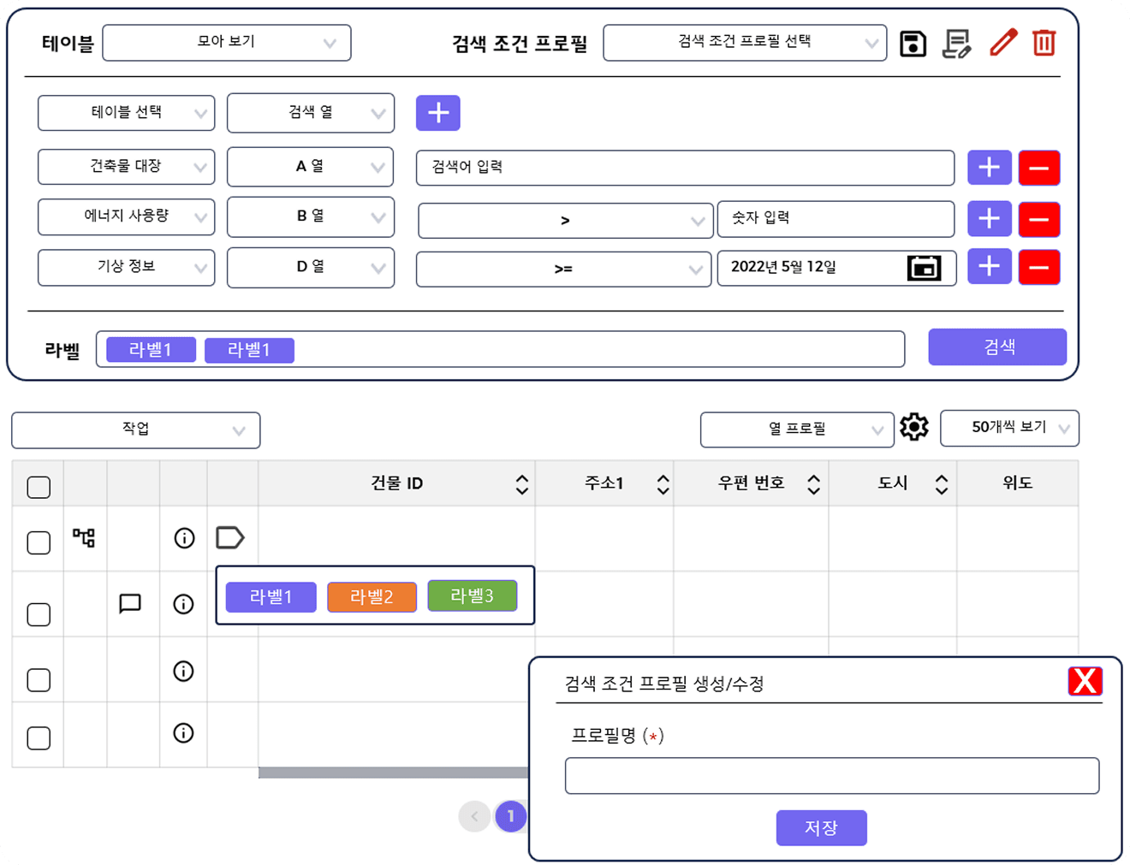
Task: Open the 건축물 대장 table dropdown
Action: pos(127,167)
